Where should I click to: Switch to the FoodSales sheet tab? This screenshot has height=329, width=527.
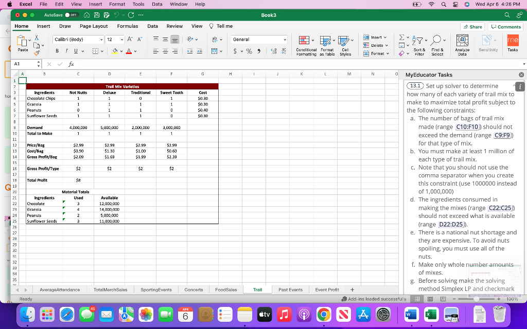pyautogui.click(x=225, y=289)
